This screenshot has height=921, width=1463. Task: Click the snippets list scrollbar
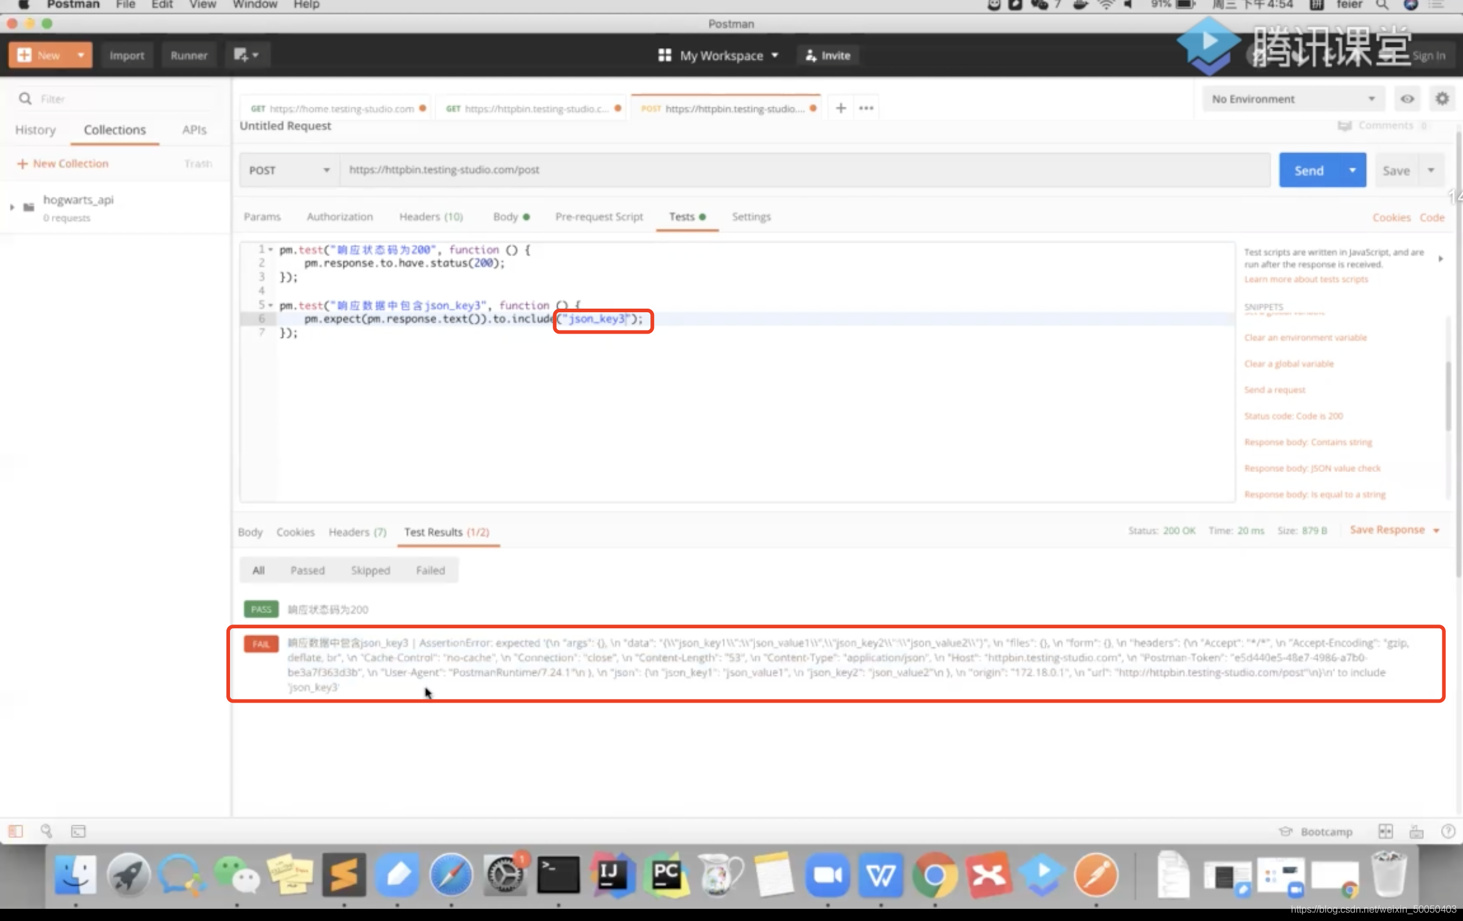1448,396
